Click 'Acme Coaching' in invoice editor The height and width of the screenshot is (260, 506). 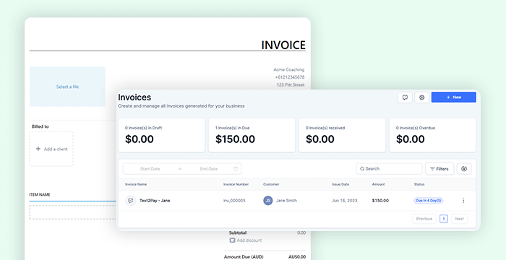click(x=289, y=69)
